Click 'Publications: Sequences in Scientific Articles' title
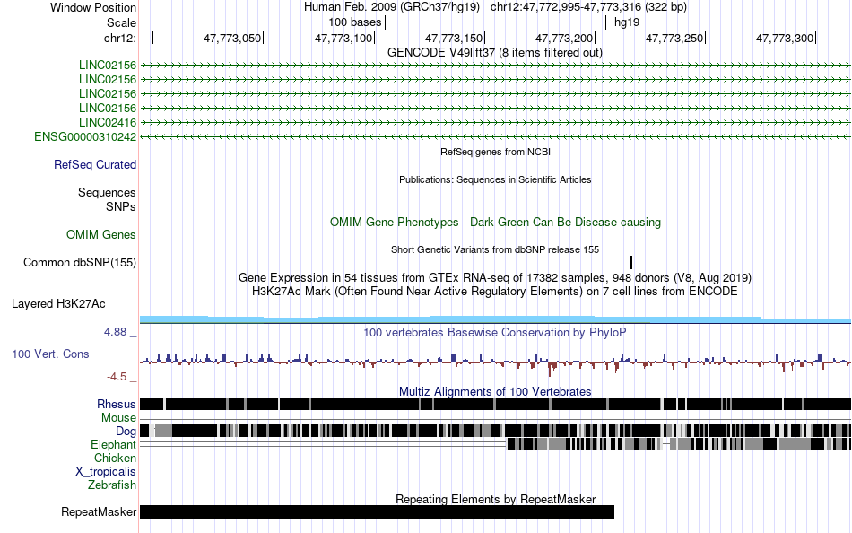 coord(495,180)
